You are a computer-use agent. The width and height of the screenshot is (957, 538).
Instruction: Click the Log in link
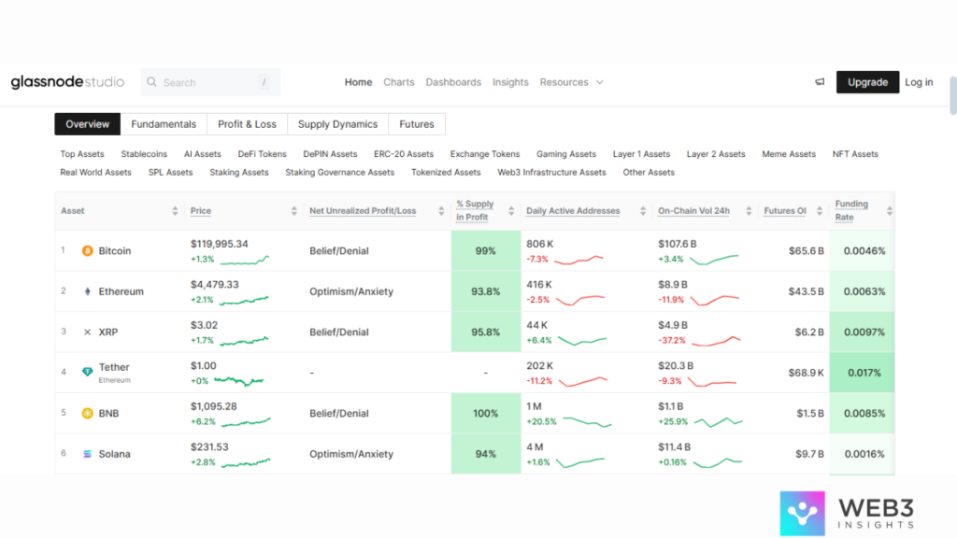point(918,82)
